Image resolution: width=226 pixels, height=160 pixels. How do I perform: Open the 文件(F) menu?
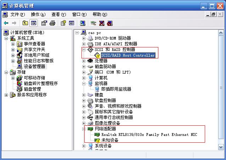[x=18, y=15]
